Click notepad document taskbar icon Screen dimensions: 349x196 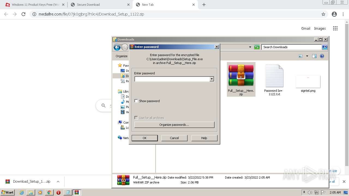point(68,192)
